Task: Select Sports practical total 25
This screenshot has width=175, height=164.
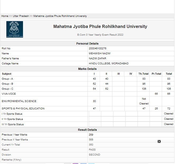Action: click(x=156, y=109)
